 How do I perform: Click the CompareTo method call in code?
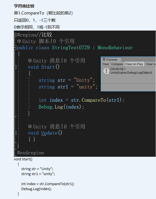pos(94,100)
